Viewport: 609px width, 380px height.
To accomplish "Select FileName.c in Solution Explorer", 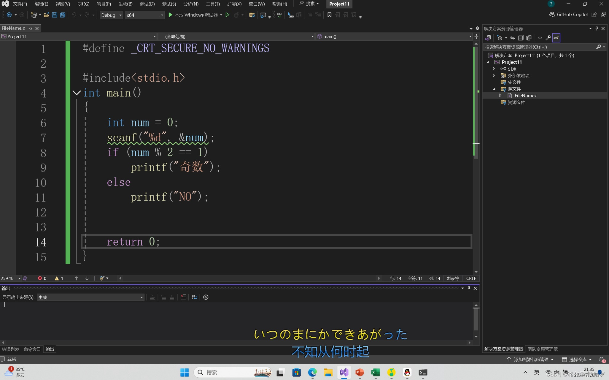I will [x=526, y=96].
